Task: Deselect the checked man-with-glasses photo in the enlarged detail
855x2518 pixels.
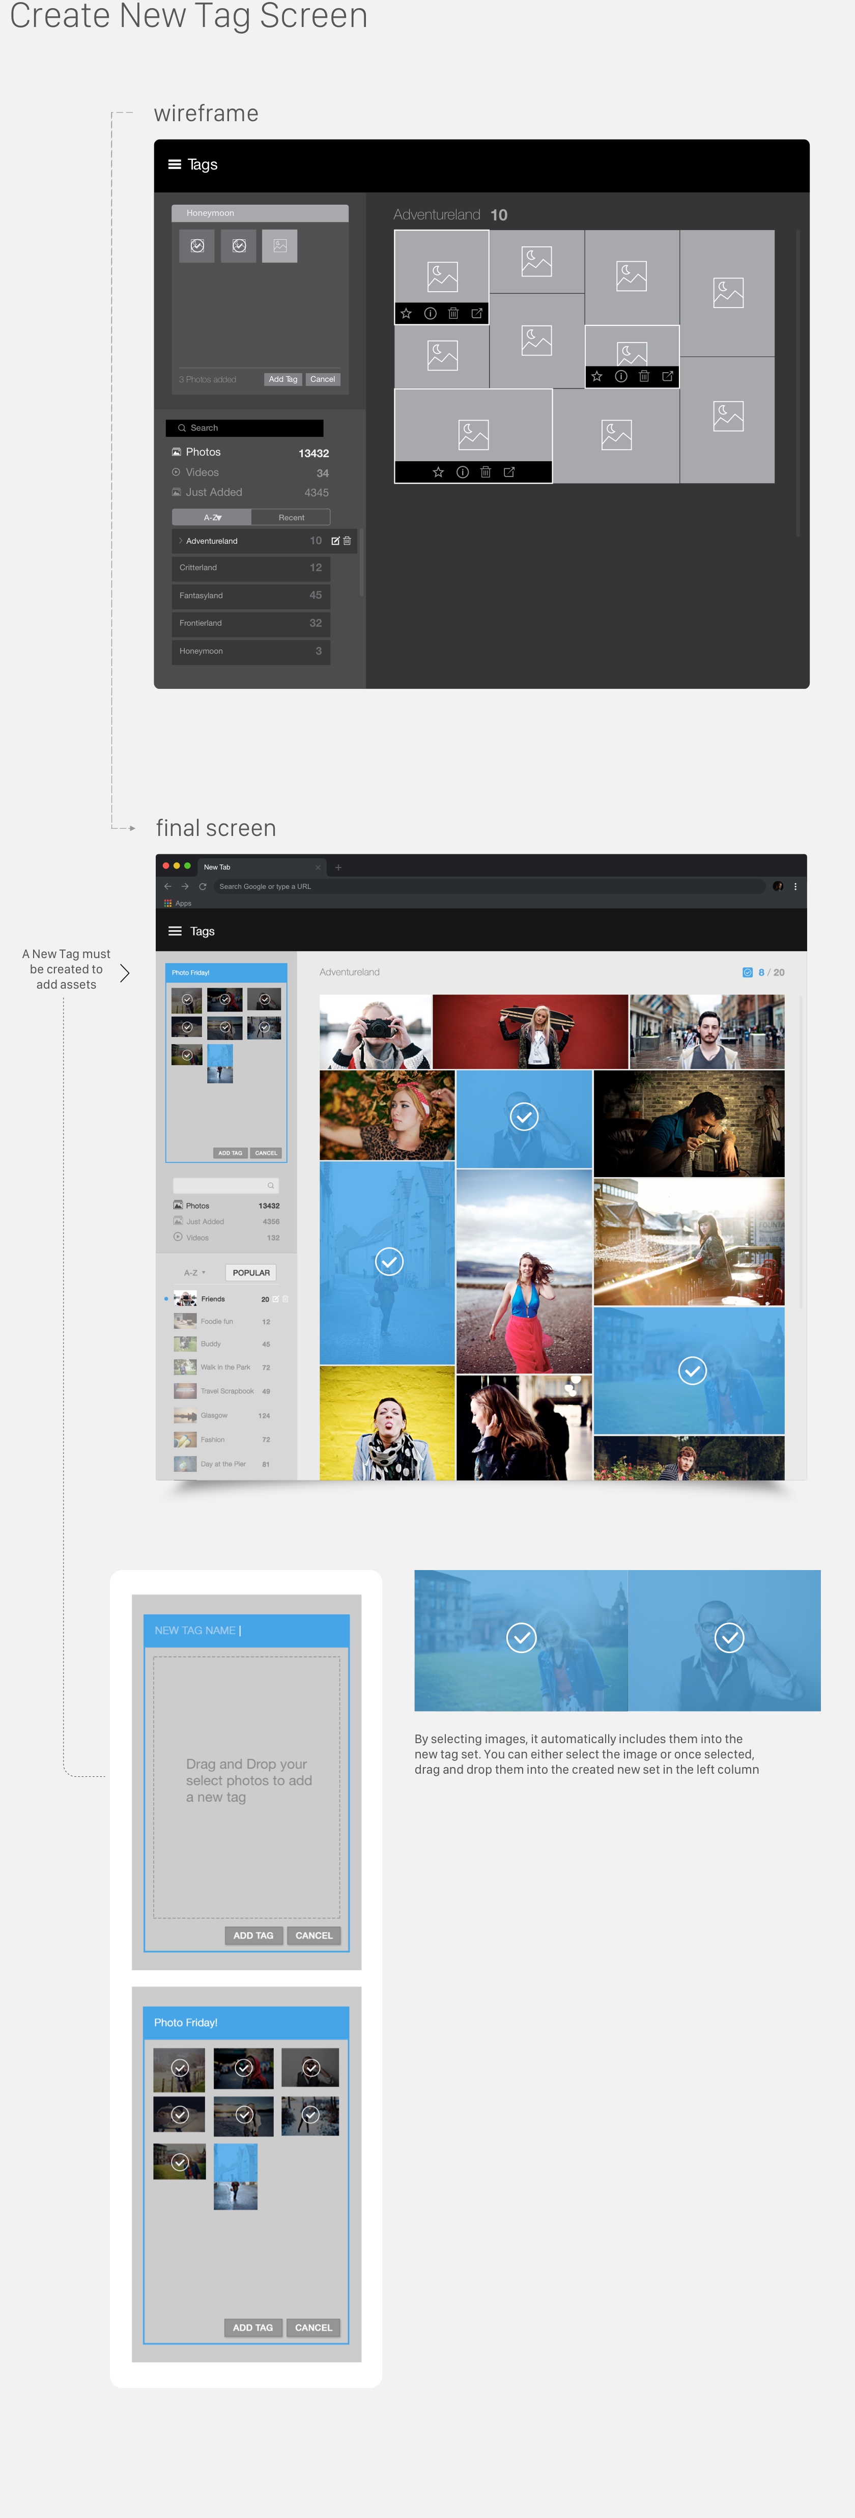Action: pos(729,1637)
